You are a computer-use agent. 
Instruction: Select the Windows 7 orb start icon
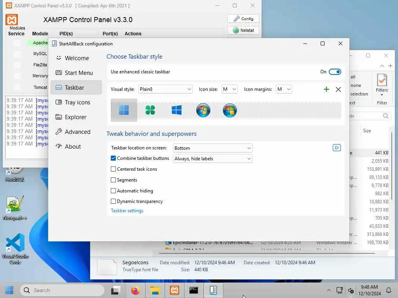pyautogui.click(x=203, y=110)
